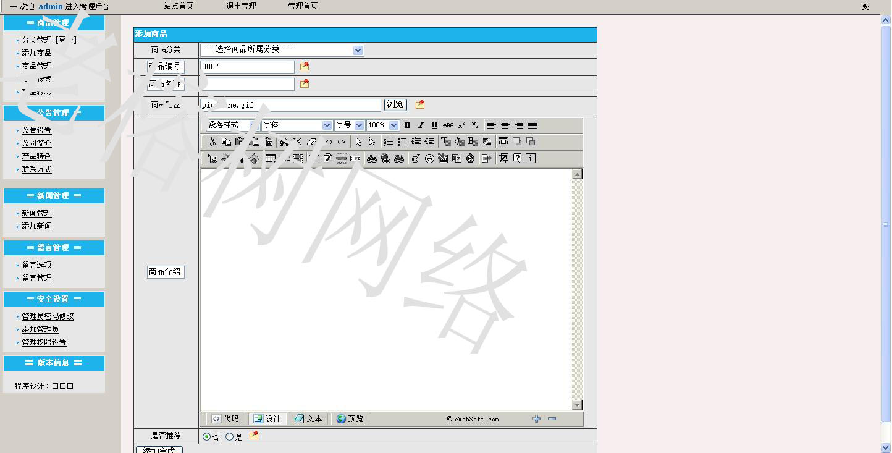
Task: Undo last editor action
Action: pos(329,142)
